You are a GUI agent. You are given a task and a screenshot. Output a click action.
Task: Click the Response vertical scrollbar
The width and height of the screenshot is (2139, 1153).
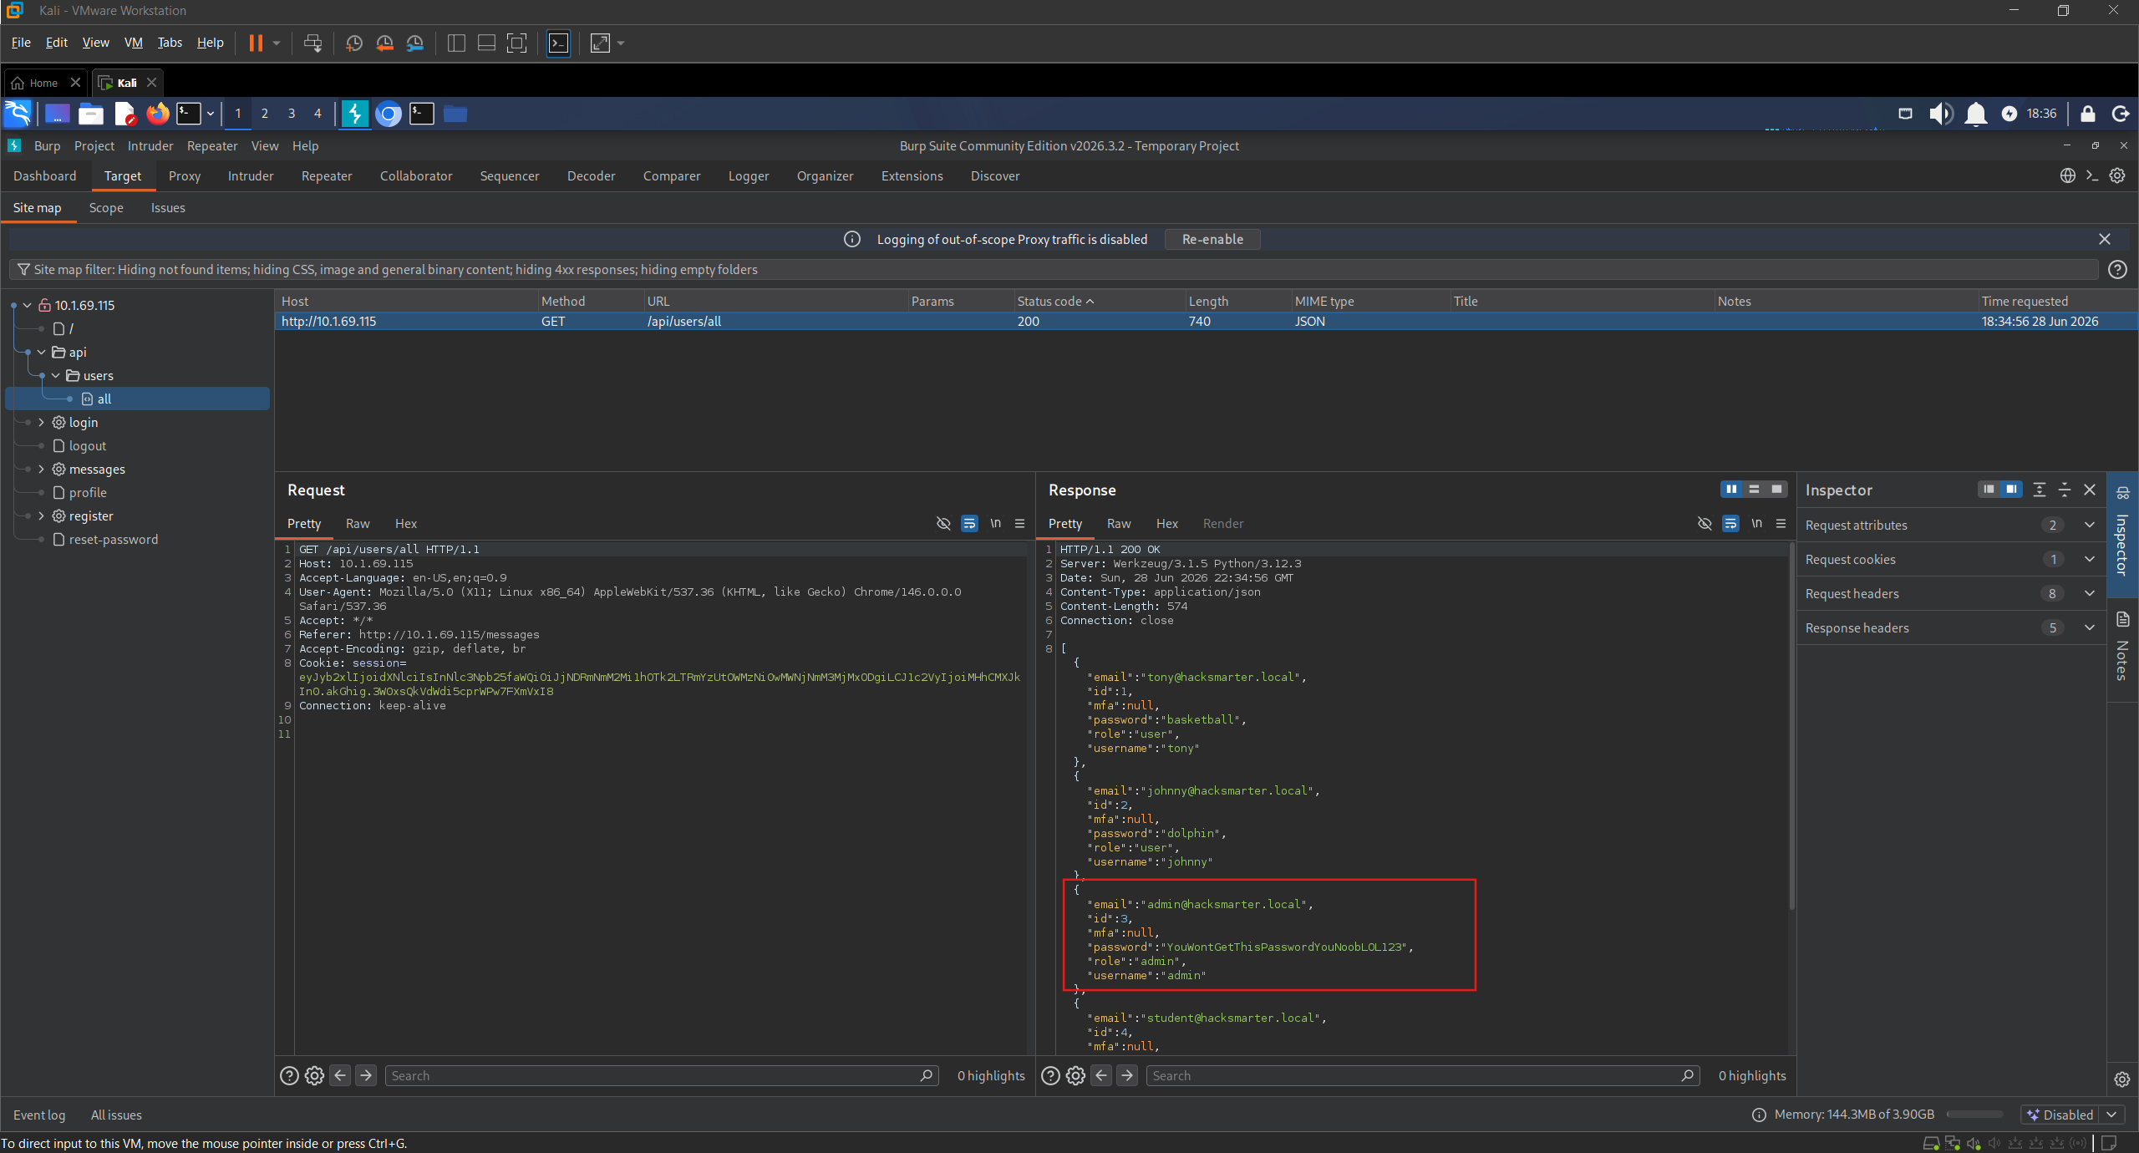[1791, 727]
